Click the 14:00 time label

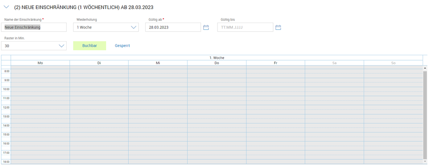point(6,125)
